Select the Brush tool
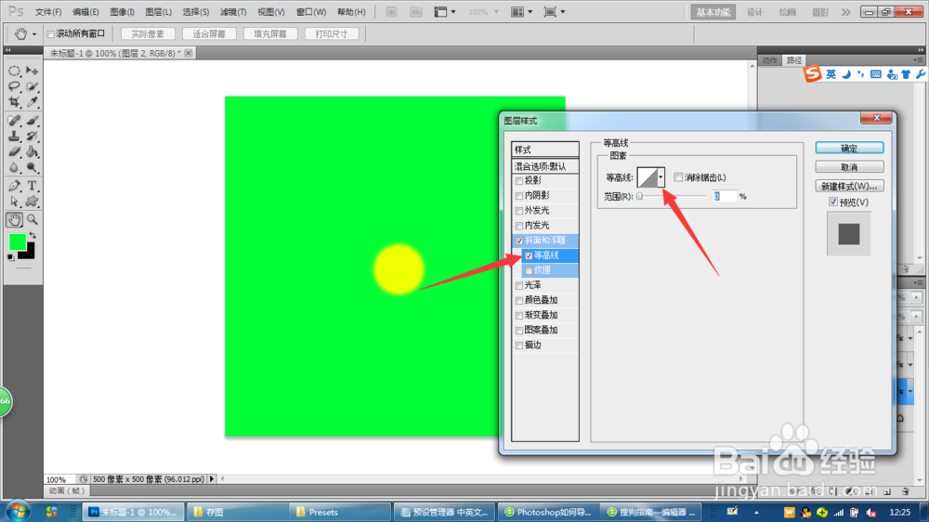929x522 pixels. (x=32, y=121)
